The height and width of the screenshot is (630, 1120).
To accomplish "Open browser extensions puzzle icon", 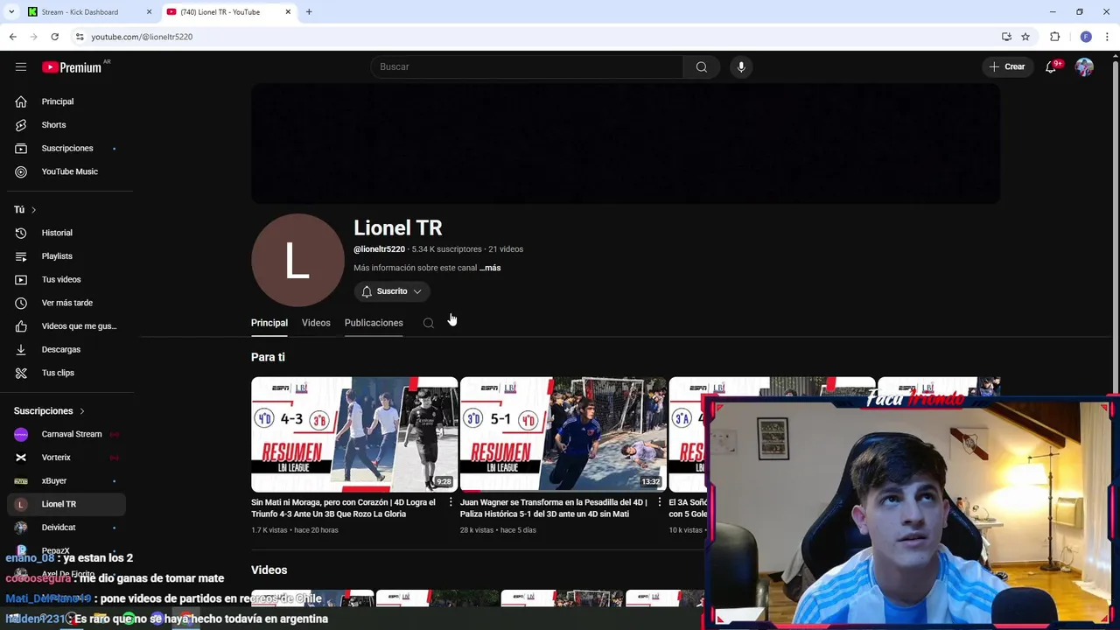I will tap(1054, 37).
